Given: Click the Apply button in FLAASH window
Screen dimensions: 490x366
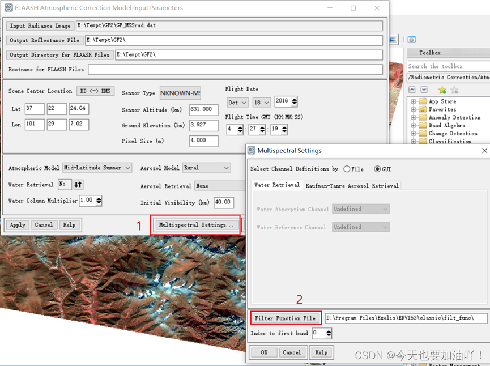Looking at the screenshot, I should (18, 225).
